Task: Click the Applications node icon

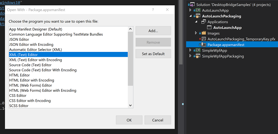Action: (204, 22)
